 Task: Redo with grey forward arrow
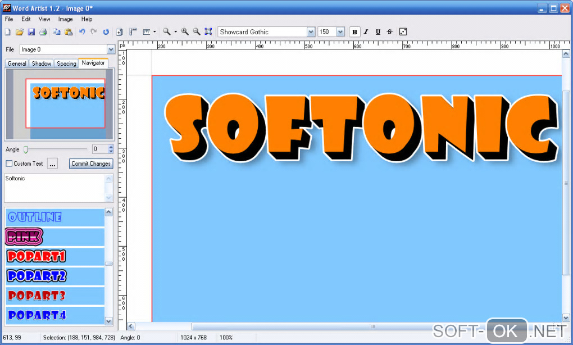94,32
